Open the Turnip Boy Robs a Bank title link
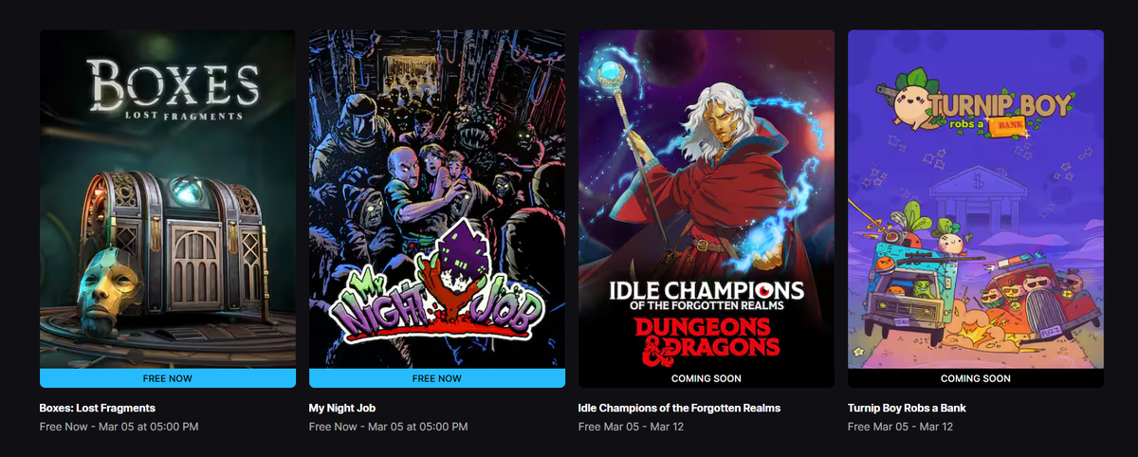This screenshot has width=1138, height=457. (907, 408)
